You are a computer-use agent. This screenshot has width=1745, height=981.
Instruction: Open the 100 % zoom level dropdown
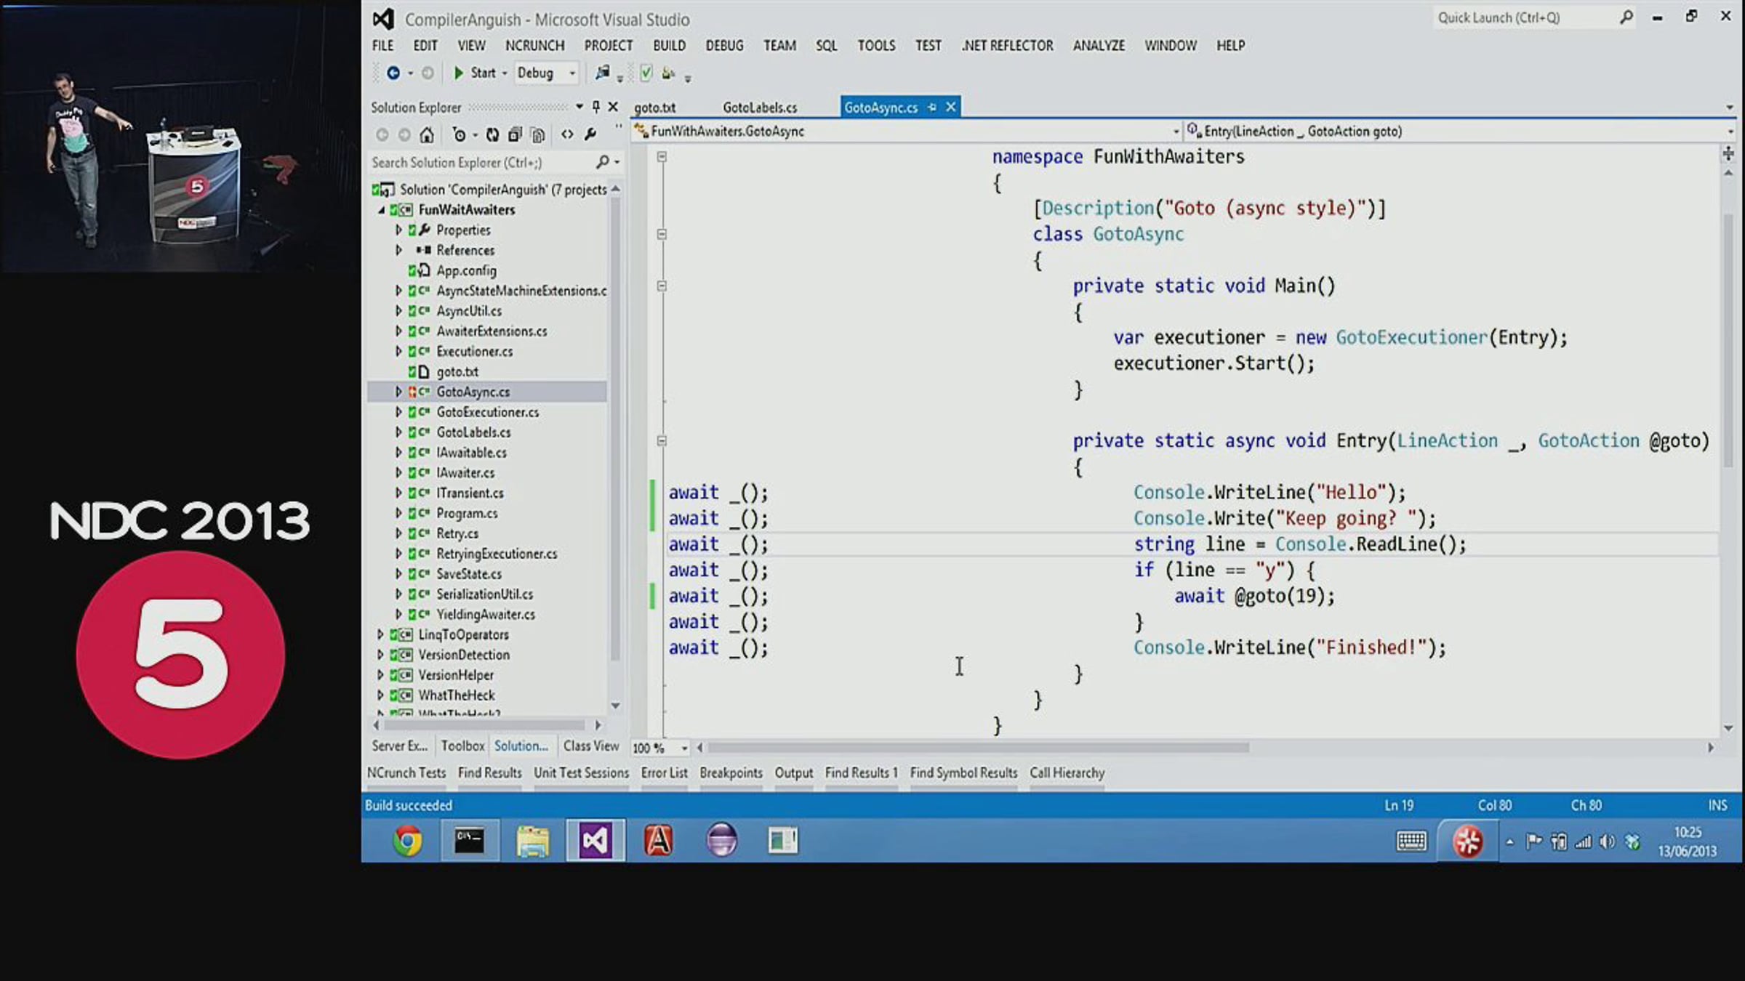tap(684, 747)
